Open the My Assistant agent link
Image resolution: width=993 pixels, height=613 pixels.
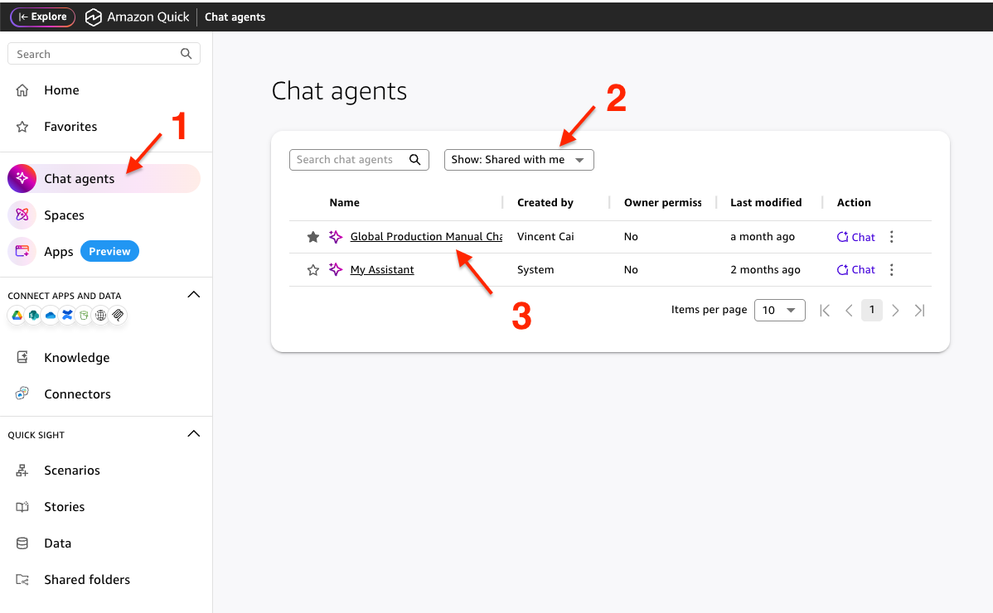click(382, 269)
